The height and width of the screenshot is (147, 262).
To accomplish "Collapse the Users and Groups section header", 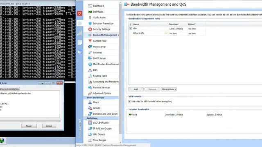I will point(101,98).
